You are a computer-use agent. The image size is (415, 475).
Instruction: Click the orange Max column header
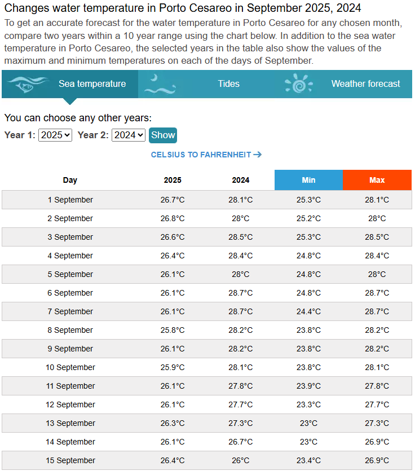coord(377,180)
